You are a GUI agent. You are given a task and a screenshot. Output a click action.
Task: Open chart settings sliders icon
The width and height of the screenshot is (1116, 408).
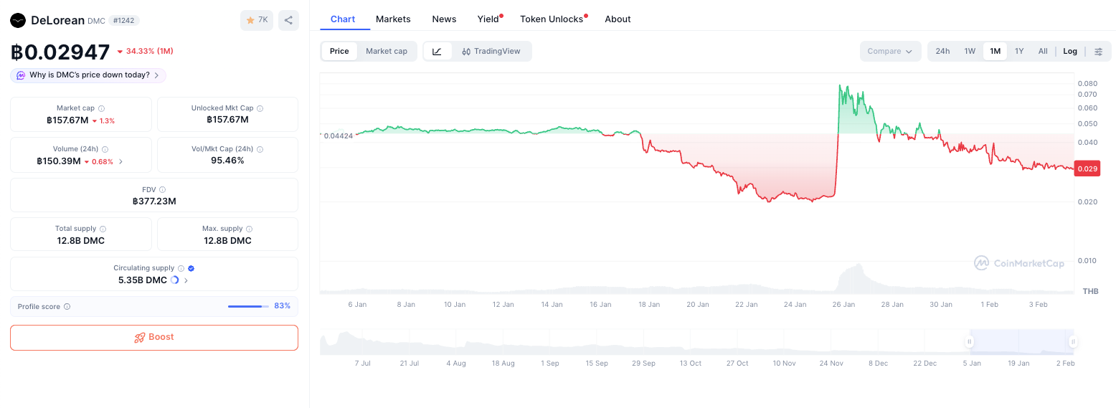coord(1098,51)
